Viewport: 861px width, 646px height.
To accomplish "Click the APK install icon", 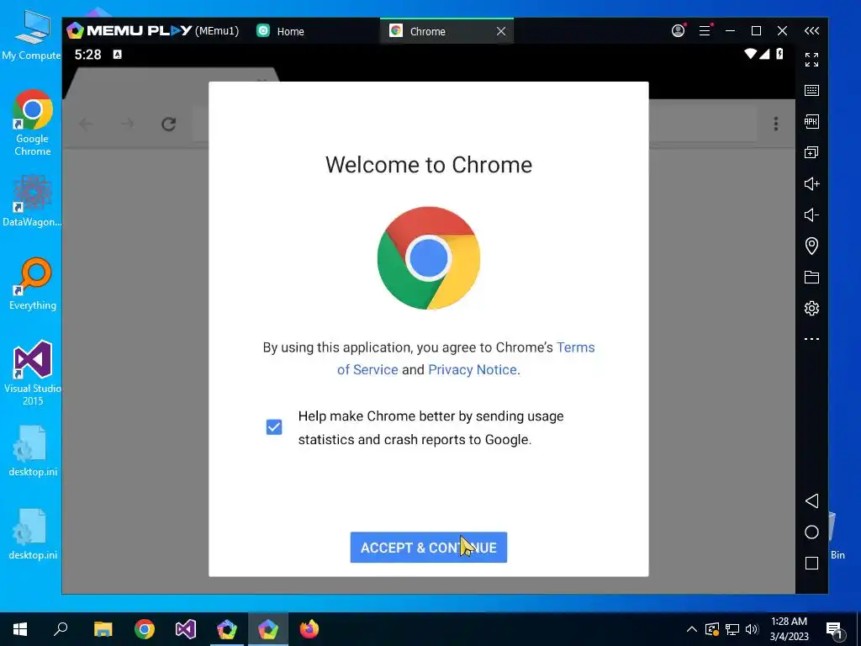I will tap(811, 121).
